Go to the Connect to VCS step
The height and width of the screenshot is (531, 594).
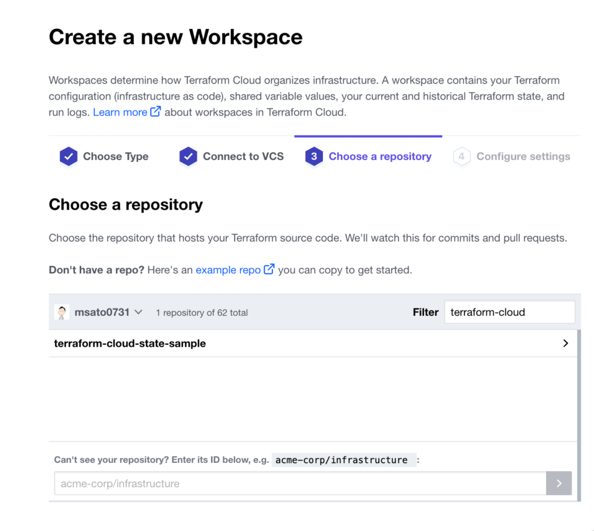pyautogui.click(x=231, y=156)
